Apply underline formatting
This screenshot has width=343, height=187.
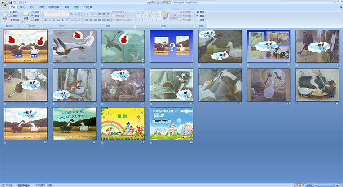tap(54, 20)
